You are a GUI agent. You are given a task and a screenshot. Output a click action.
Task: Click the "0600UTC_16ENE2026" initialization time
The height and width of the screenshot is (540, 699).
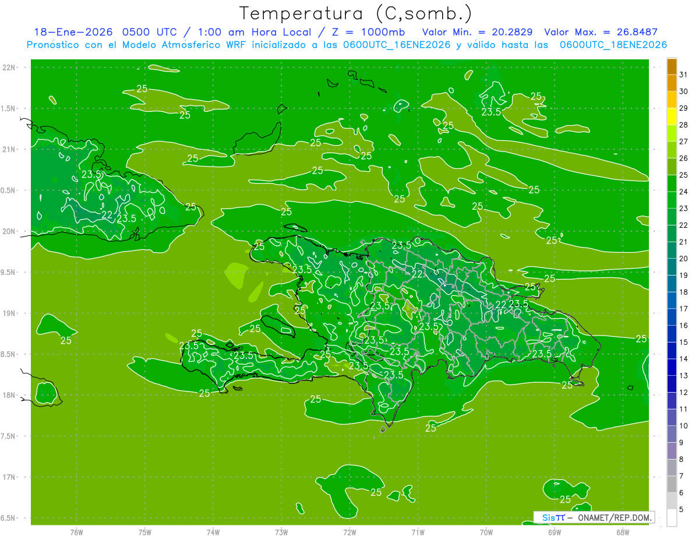point(397,45)
